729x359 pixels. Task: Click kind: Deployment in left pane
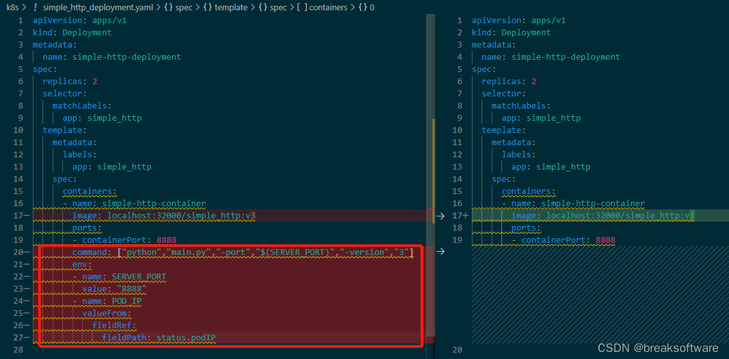(x=72, y=33)
